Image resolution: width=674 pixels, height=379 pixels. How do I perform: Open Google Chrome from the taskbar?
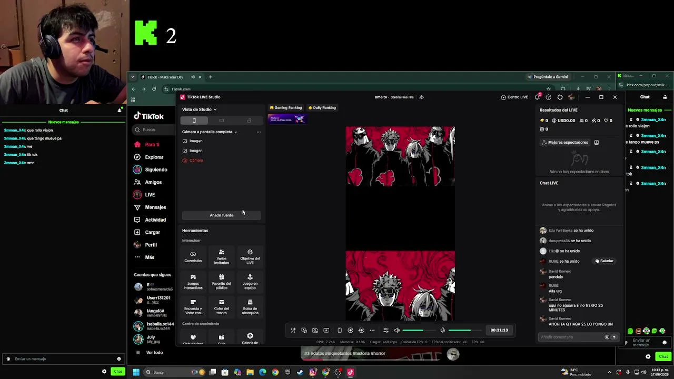pyautogui.click(x=275, y=372)
